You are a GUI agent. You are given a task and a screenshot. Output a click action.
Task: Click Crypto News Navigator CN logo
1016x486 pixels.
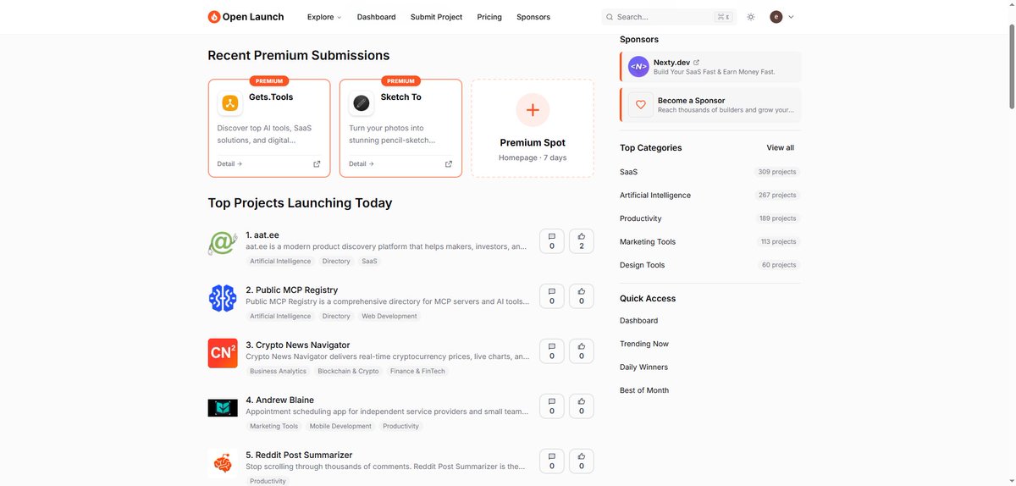click(x=223, y=353)
